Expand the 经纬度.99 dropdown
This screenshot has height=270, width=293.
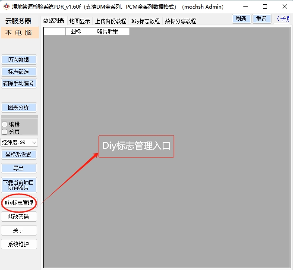tap(34, 142)
